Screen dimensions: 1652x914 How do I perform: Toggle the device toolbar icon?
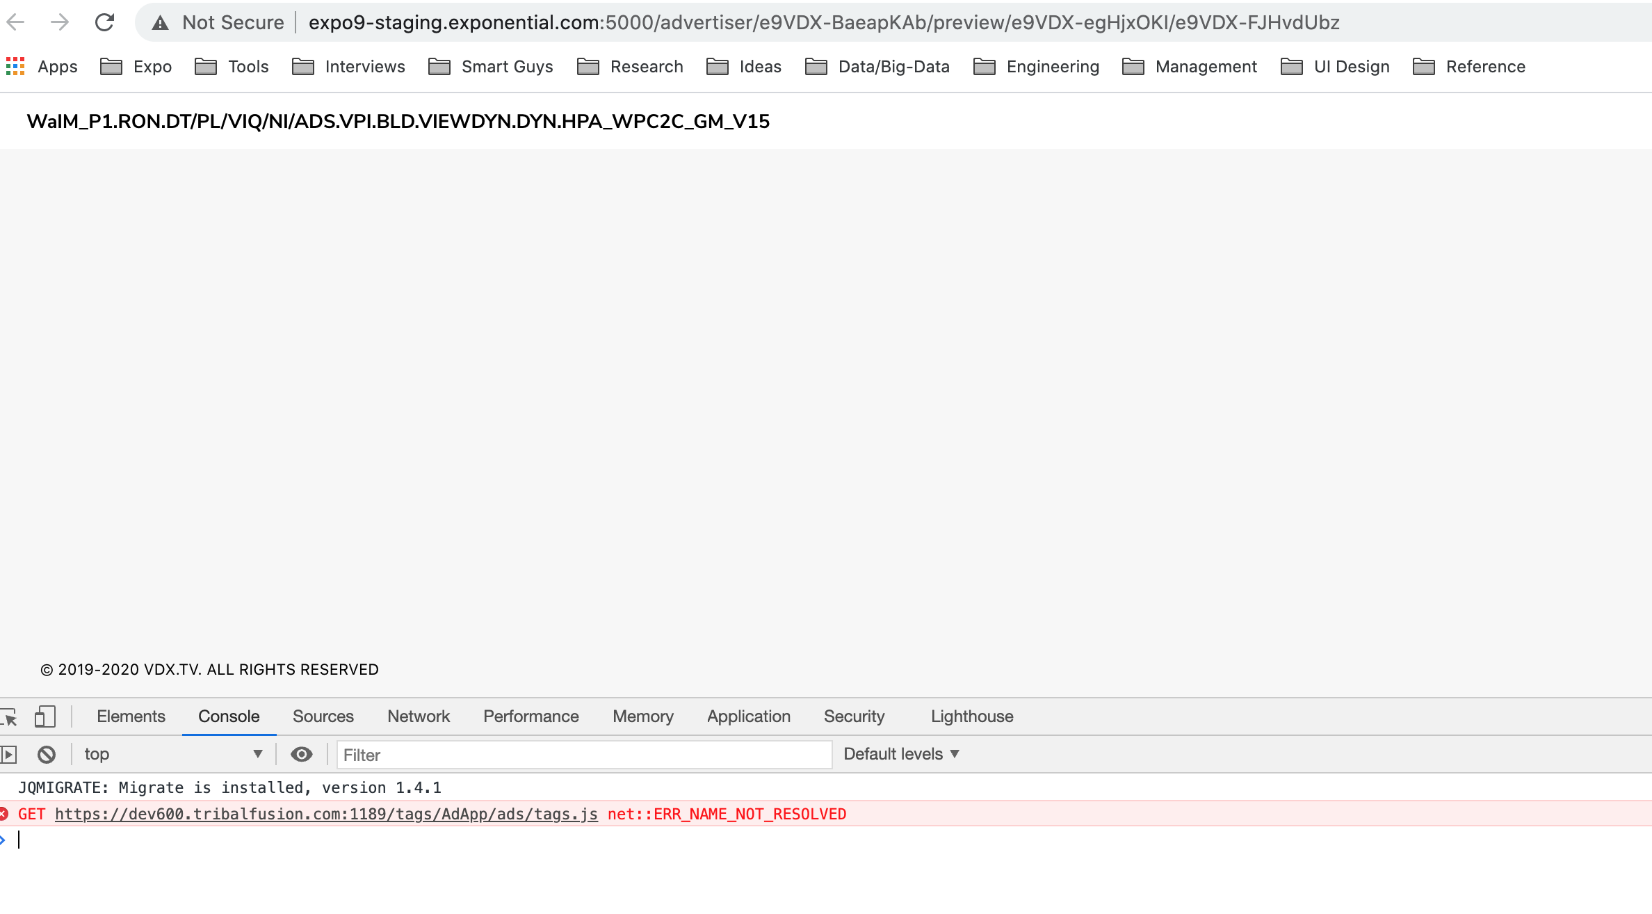[x=44, y=716]
